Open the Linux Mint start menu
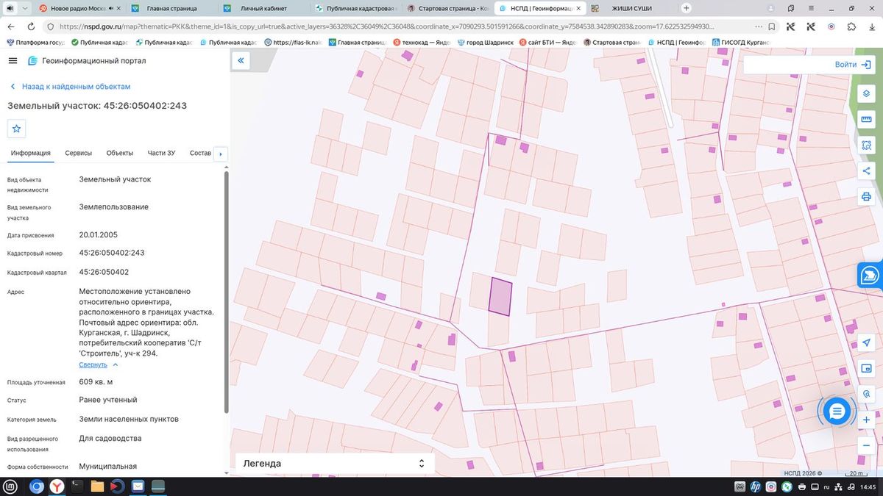 pos(10,486)
